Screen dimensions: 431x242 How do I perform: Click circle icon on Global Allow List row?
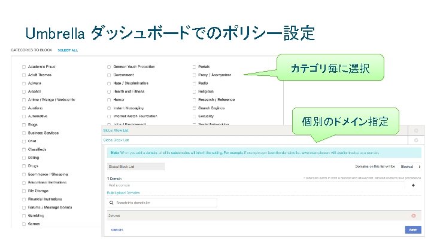tap(416, 131)
